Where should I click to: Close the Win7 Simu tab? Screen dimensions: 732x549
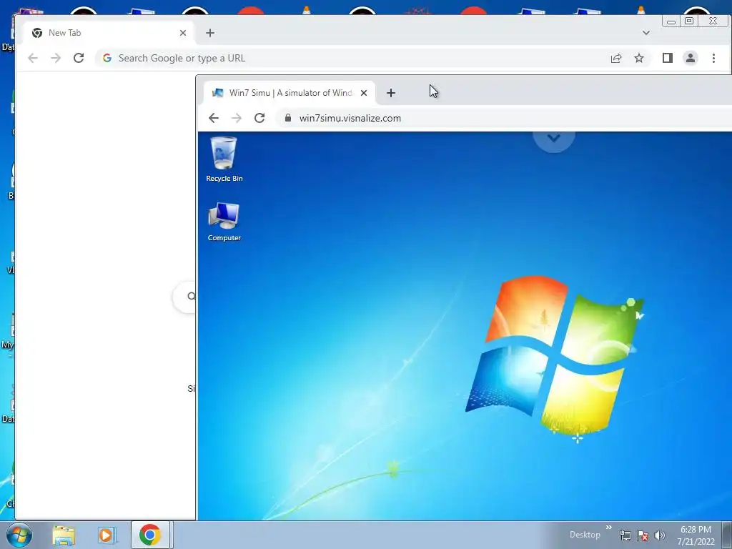pos(364,93)
